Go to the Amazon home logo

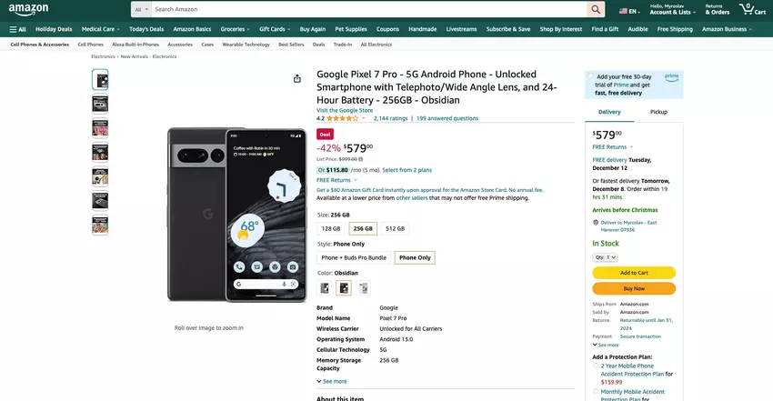pos(32,9)
